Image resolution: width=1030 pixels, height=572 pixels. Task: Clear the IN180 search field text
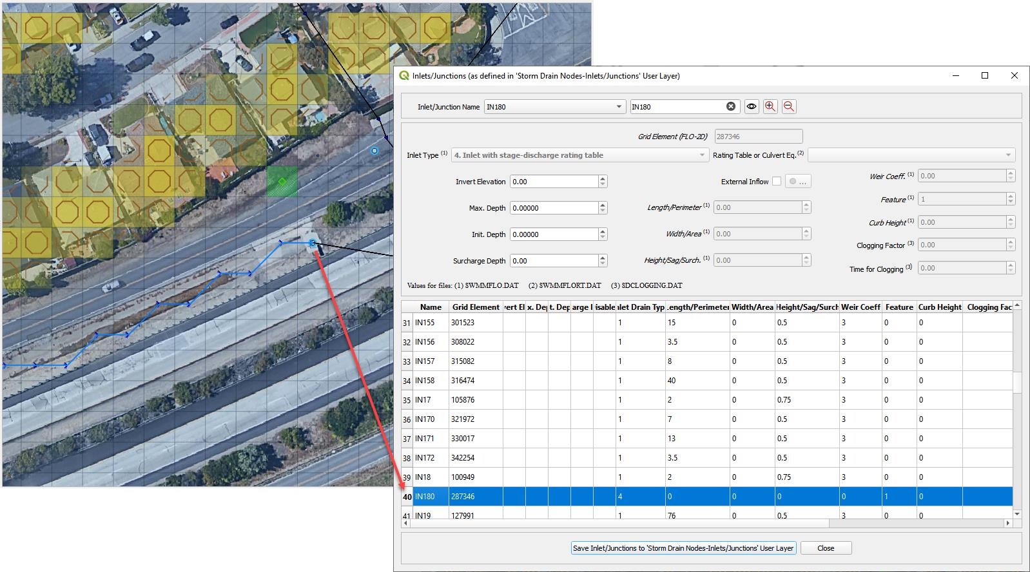[x=731, y=107]
